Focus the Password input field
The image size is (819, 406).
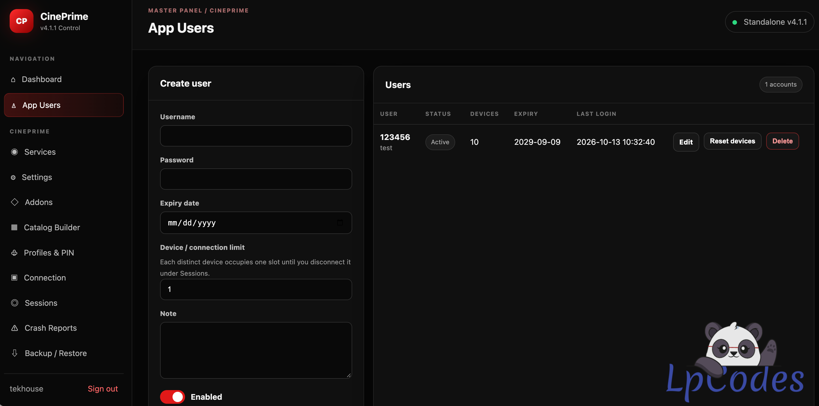pos(256,179)
